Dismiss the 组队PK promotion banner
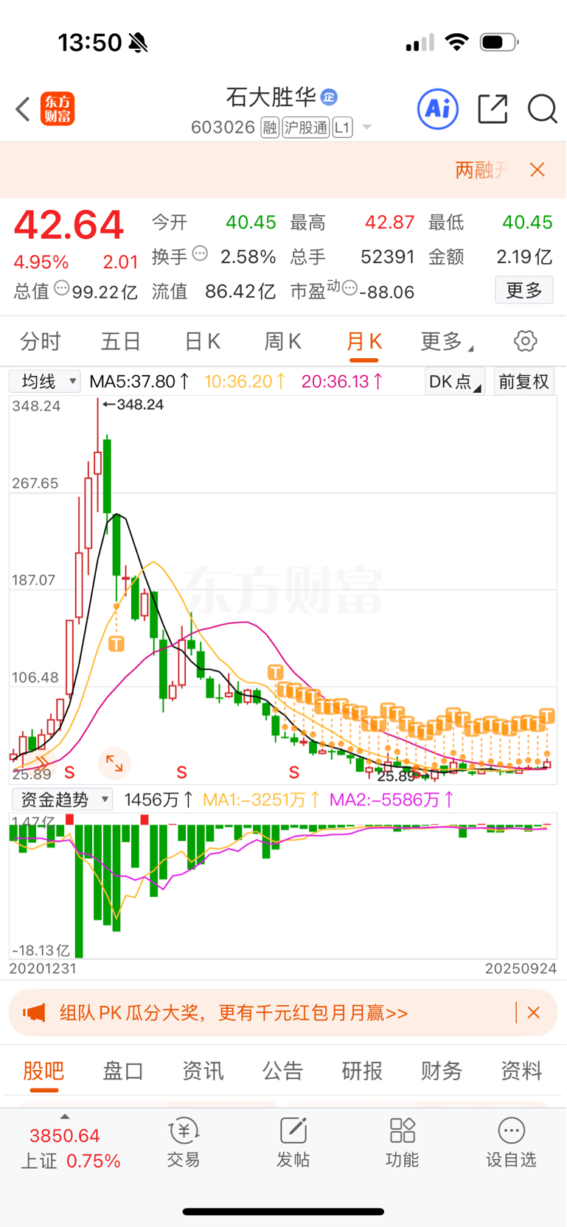 click(534, 1013)
